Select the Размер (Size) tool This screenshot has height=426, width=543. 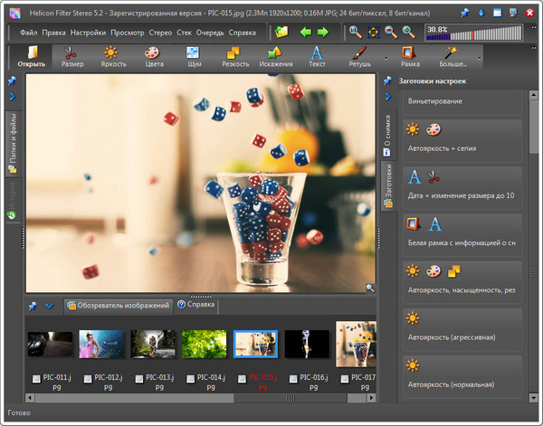click(72, 56)
